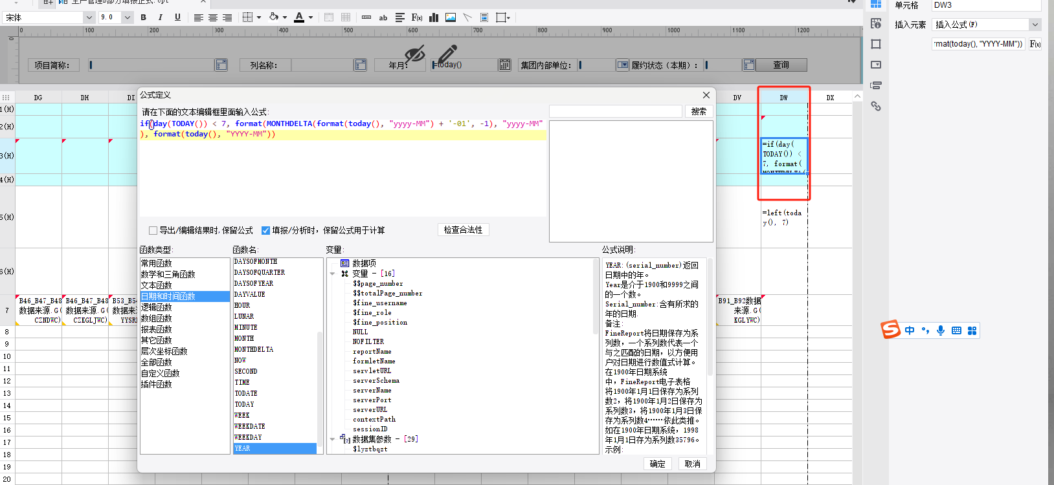Open border style dropdown arrow
Viewport: 1054px width, 485px height.
tap(259, 17)
